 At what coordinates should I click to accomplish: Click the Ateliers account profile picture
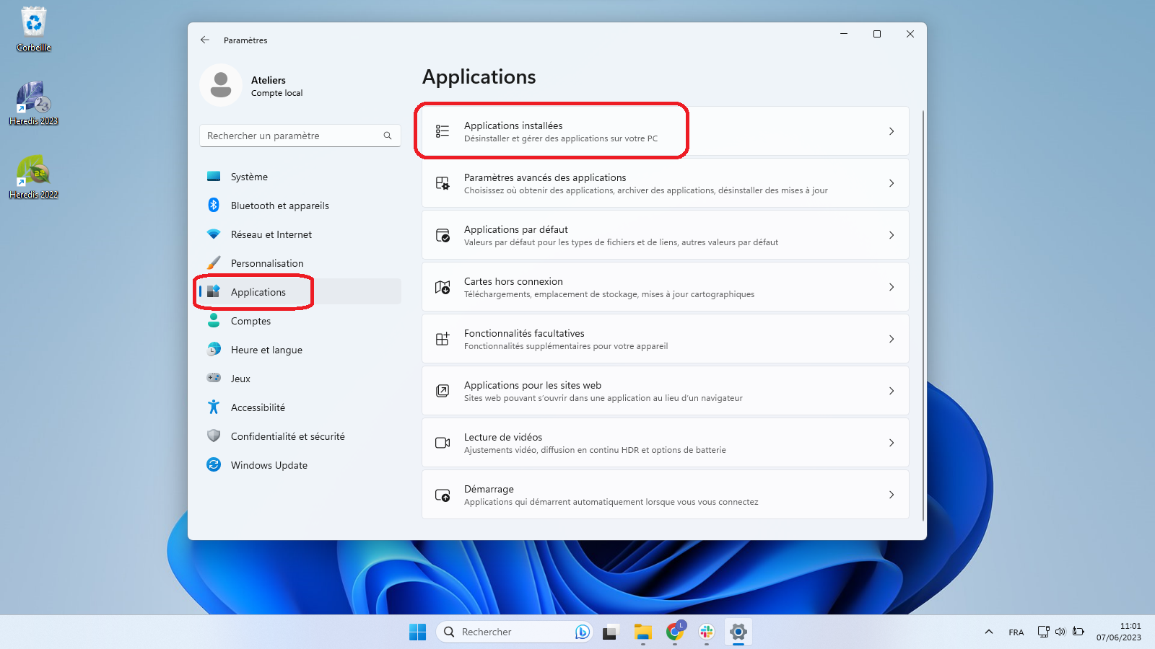click(x=221, y=85)
